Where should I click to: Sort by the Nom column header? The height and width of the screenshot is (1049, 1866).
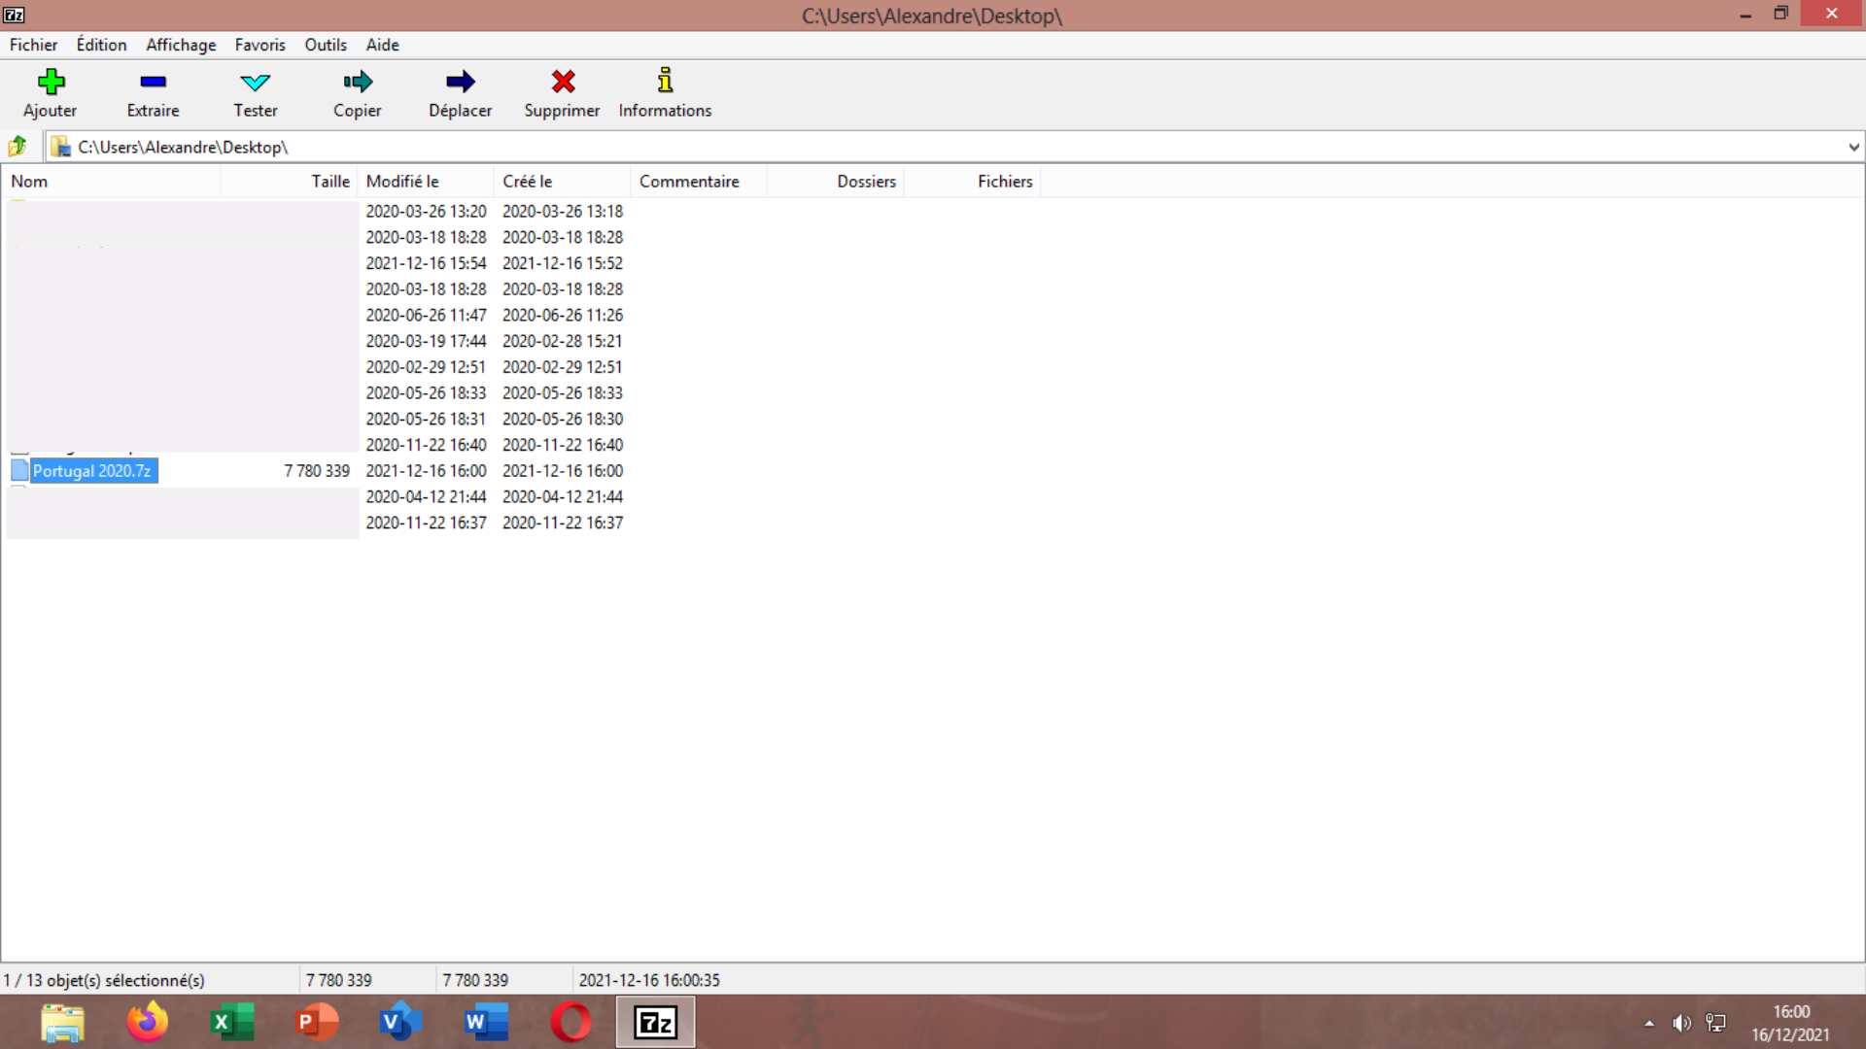(x=29, y=182)
